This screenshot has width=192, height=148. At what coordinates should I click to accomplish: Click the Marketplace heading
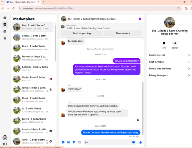[24, 19]
